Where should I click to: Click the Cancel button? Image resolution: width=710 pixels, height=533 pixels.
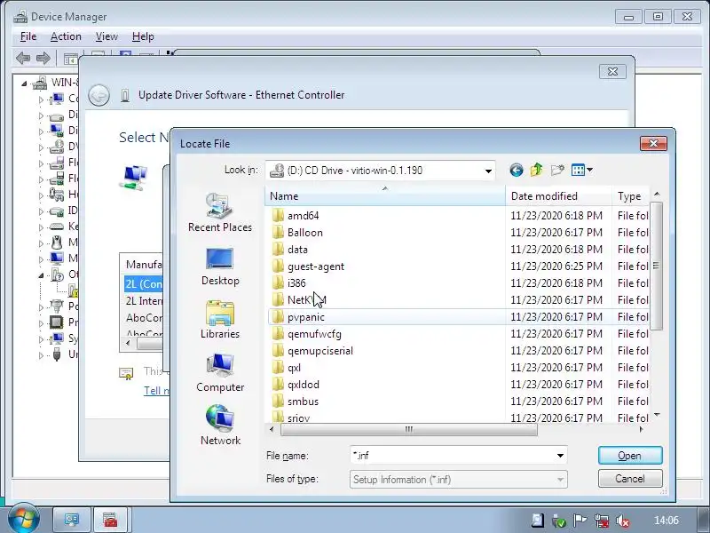click(x=630, y=479)
